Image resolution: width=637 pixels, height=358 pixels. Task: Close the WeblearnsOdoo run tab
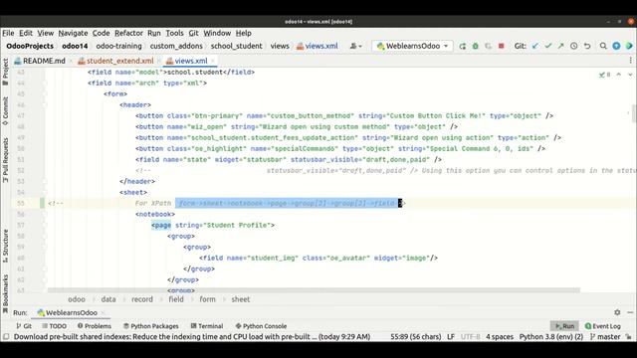coord(103,312)
